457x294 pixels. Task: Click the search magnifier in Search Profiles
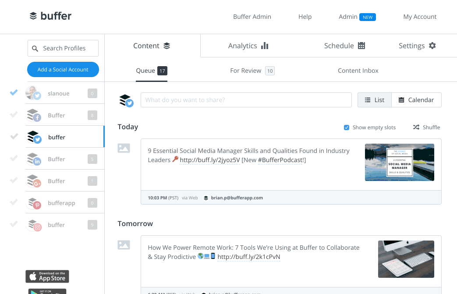(x=35, y=48)
